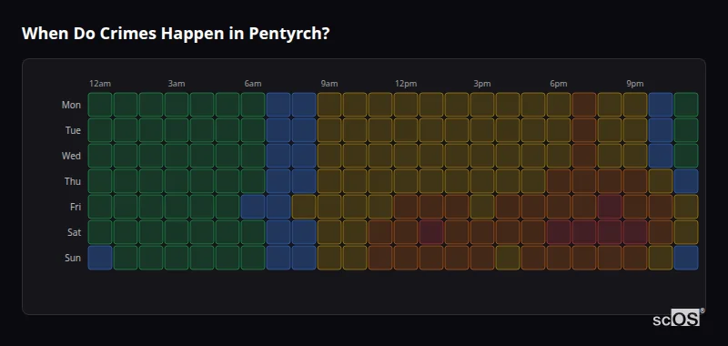Select the Sunday 11pm blue cell

pos(686,258)
